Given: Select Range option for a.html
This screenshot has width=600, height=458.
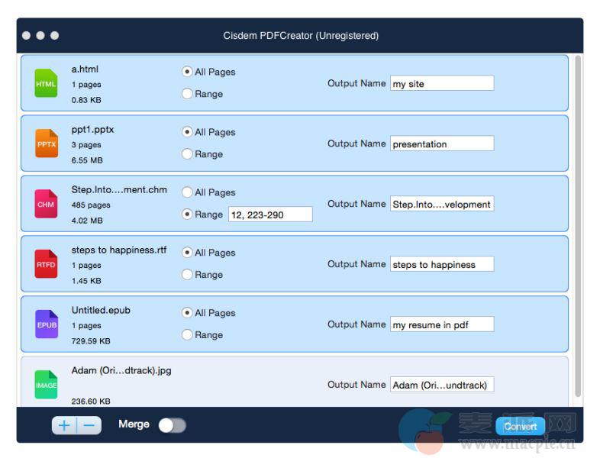Looking at the screenshot, I should pyautogui.click(x=187, y=94).
